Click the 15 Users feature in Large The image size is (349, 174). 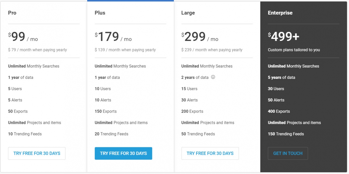(x=189, y=89)
